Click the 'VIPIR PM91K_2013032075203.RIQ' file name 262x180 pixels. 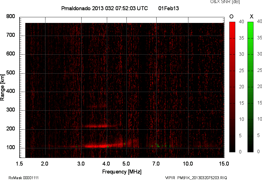(196, 178)
